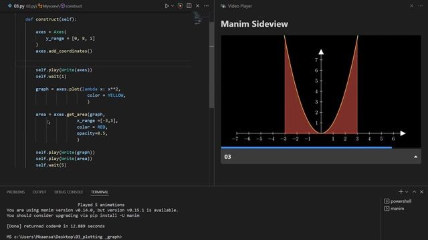Create a new terminal with plus icon
The image size is (428, 240).
401,192
